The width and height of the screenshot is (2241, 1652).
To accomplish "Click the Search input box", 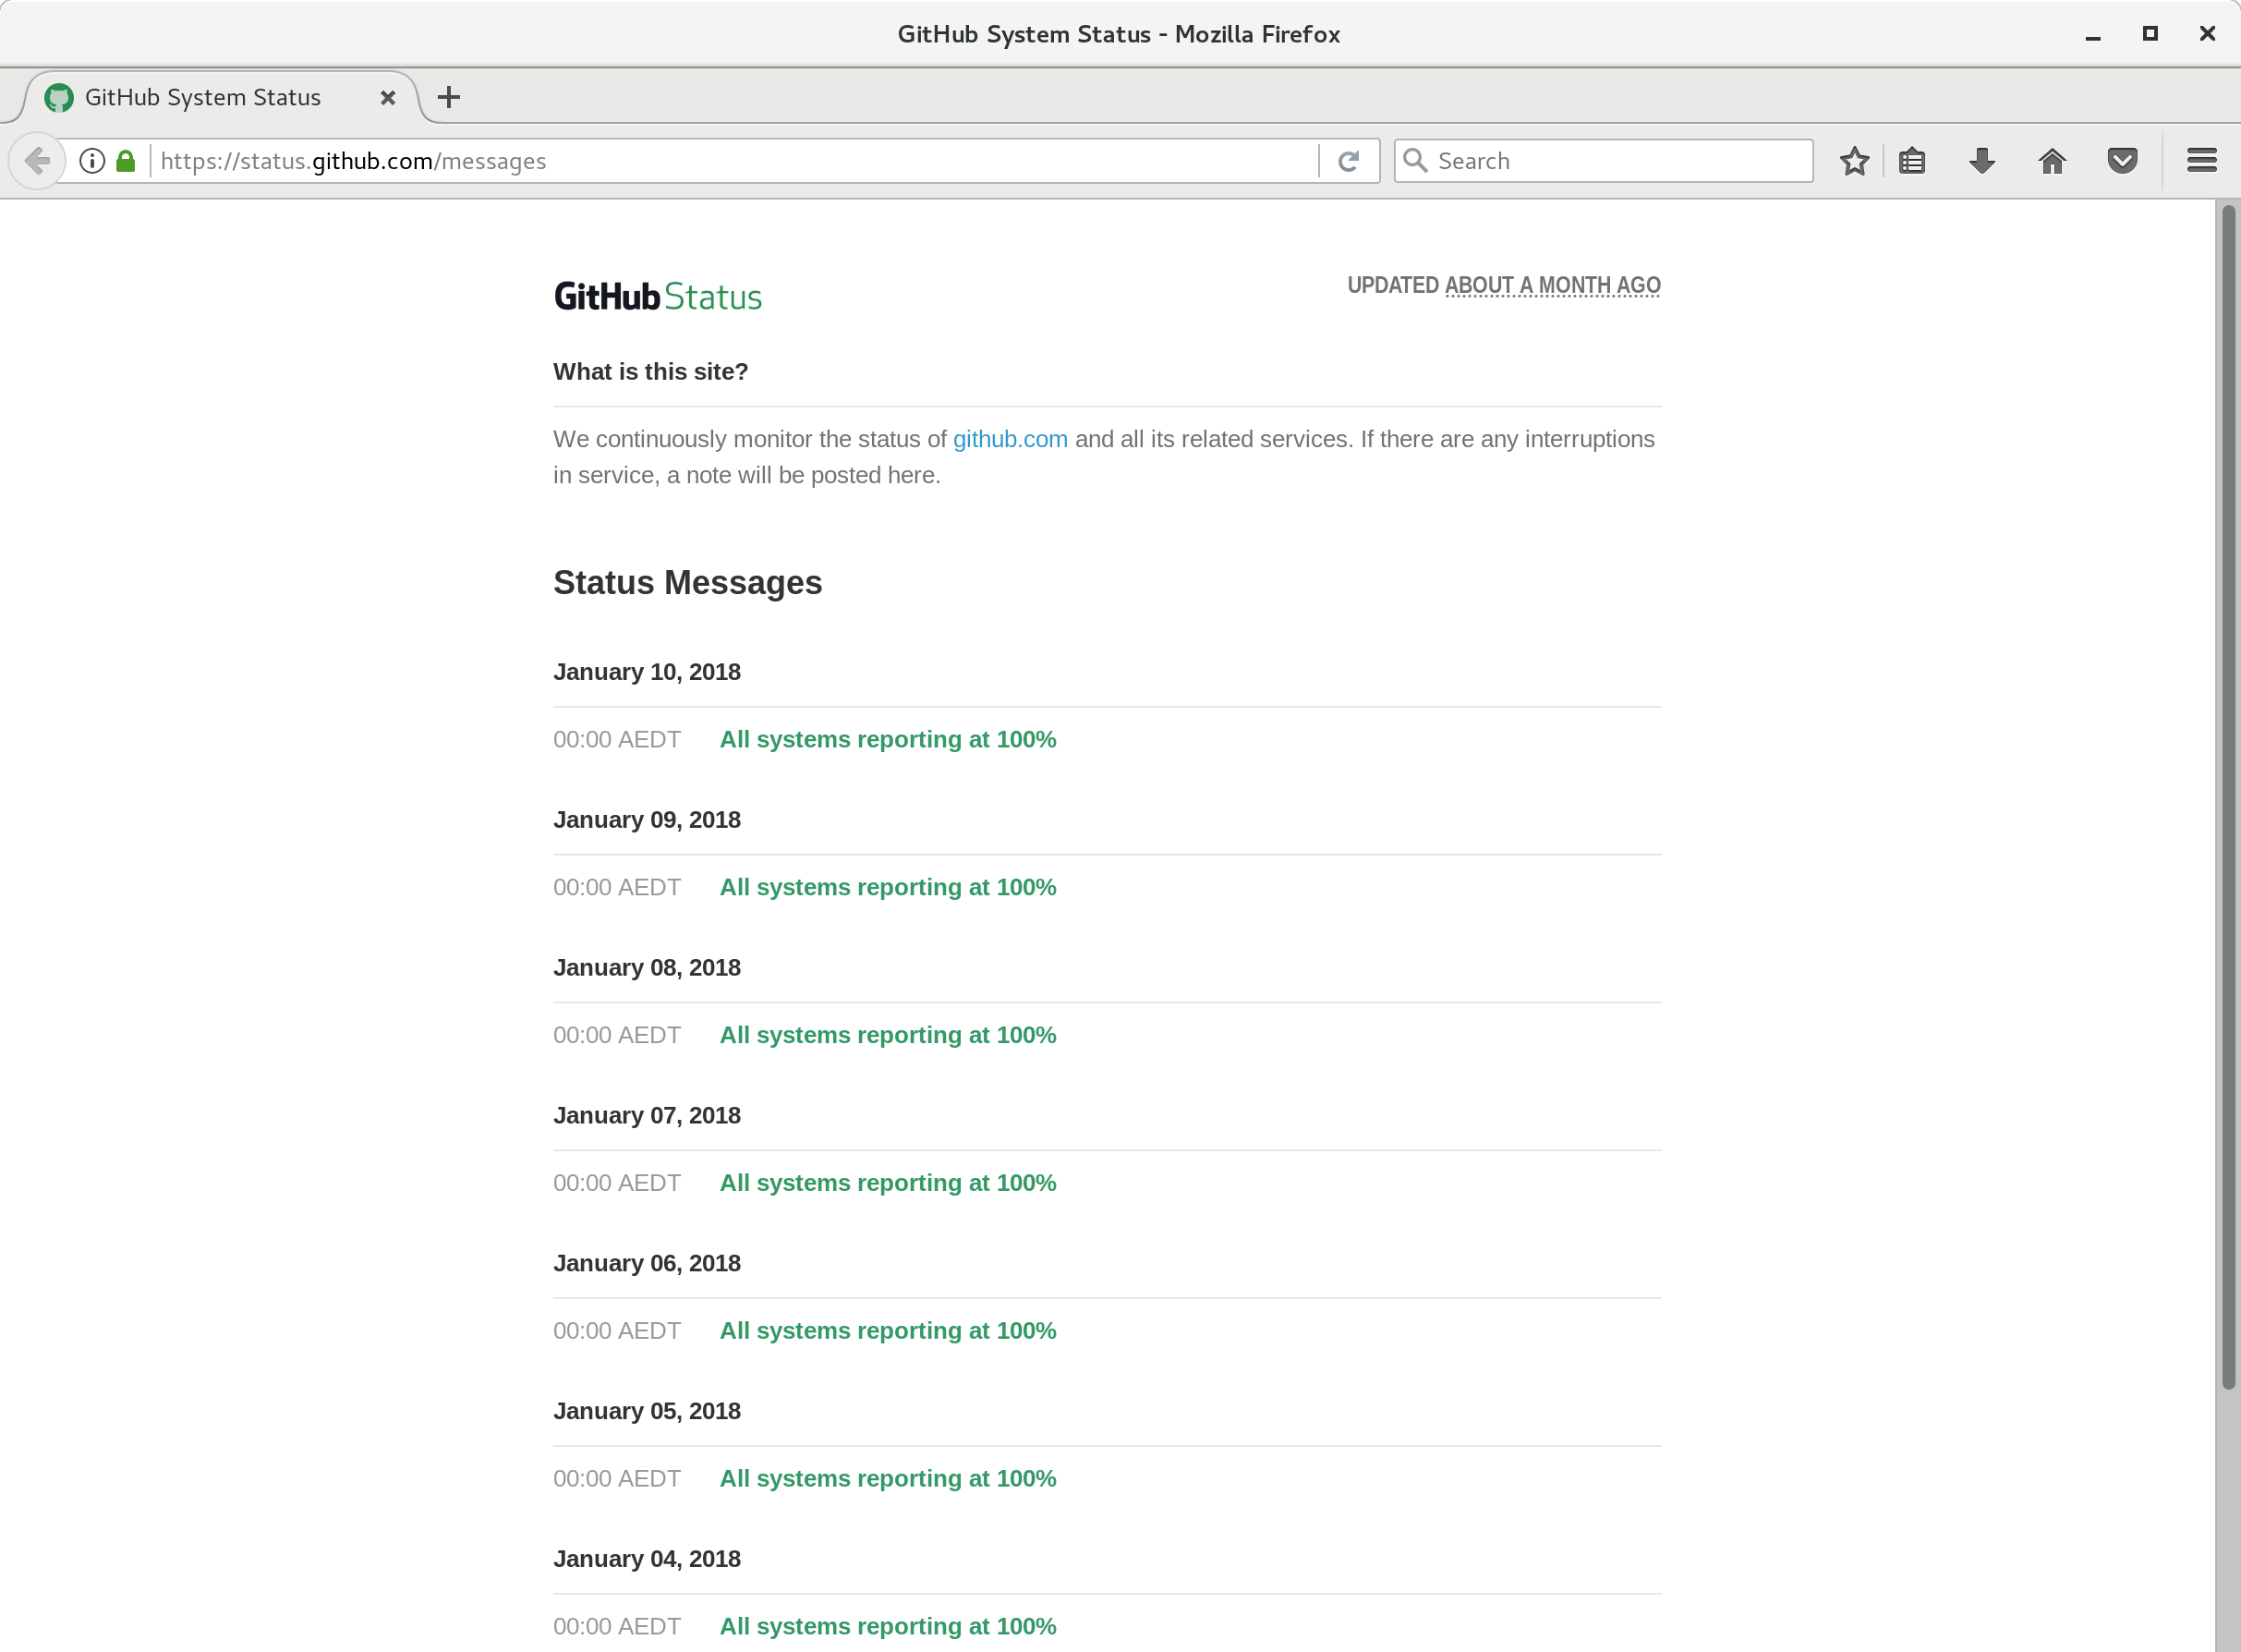I will (x=1619, y=161).
